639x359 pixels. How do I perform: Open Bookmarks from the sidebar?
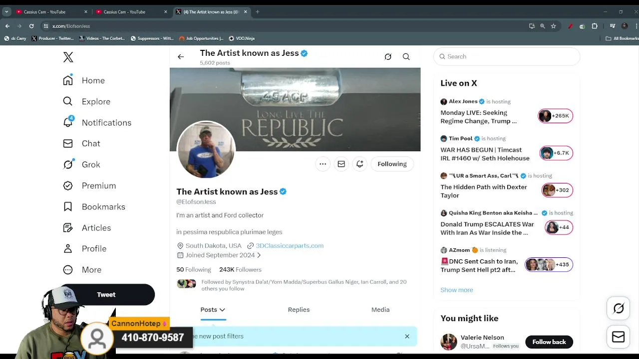94,206
